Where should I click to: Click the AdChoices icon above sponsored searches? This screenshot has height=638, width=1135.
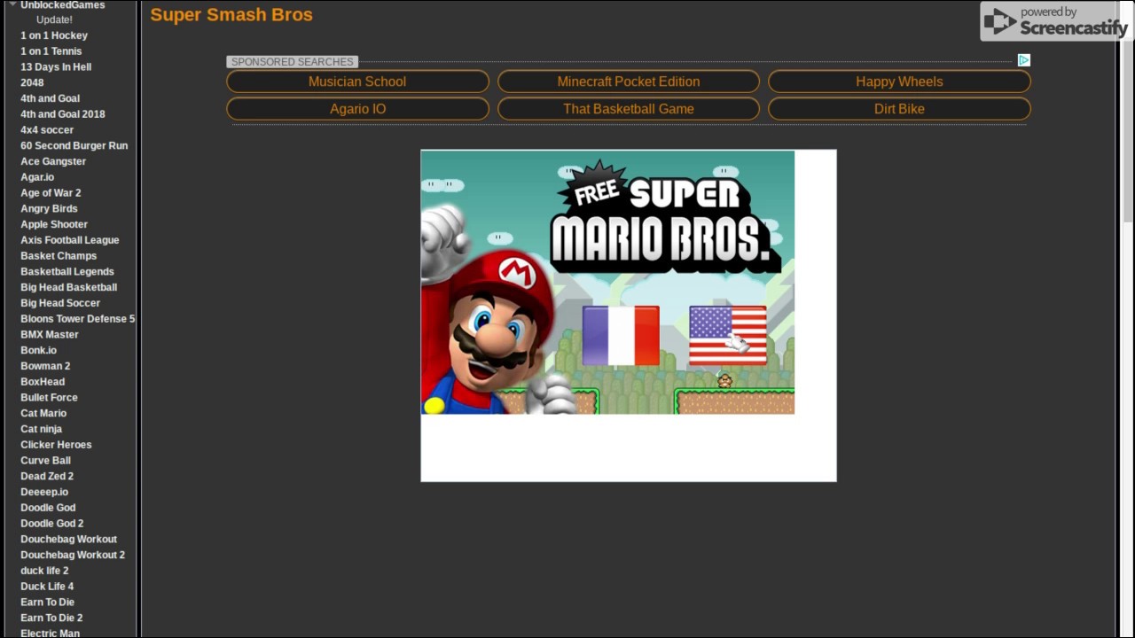tap(1024, 60)
